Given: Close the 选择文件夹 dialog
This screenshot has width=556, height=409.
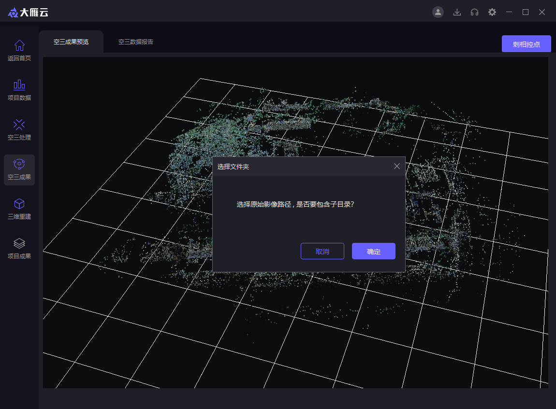Looking at the screenshot, I should [x=397, y=166].
